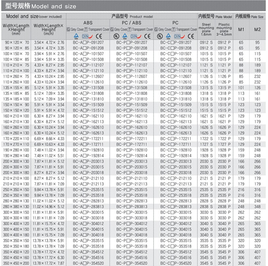The image size is (268, 266).
Task: Click the inch size '4.33×10.24× 3.94'
Action: coord(49,82)
